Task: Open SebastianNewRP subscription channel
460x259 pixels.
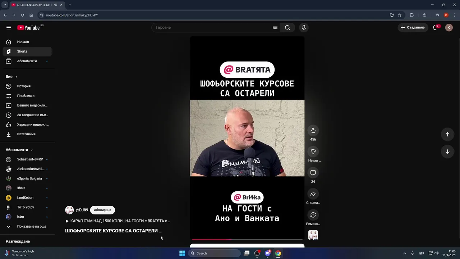Action: pos(27,159)
